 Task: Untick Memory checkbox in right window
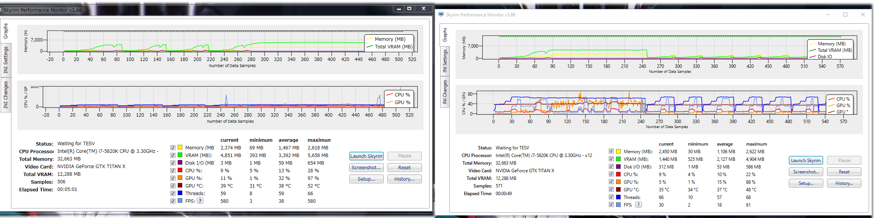pyautogui.click(x=611, y=151)
